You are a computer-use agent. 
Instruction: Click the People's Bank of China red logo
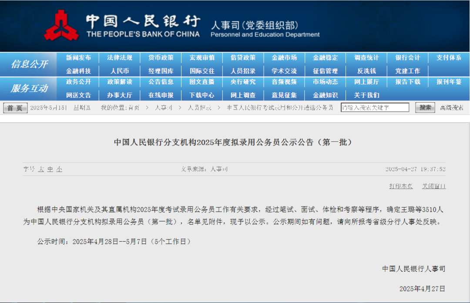(x=61, y=26)
